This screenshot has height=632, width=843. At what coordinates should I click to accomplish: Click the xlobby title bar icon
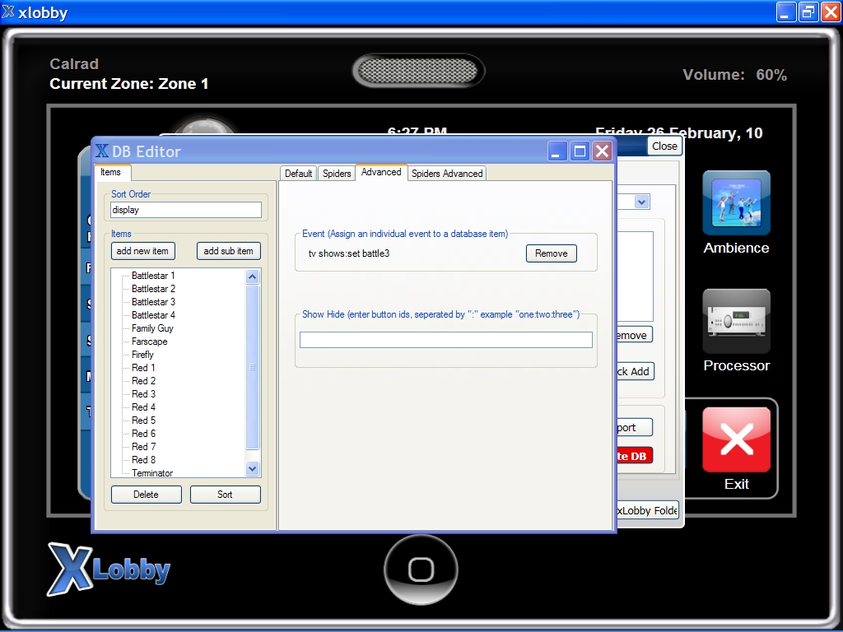pyautogui.click(x=8, y=12)
